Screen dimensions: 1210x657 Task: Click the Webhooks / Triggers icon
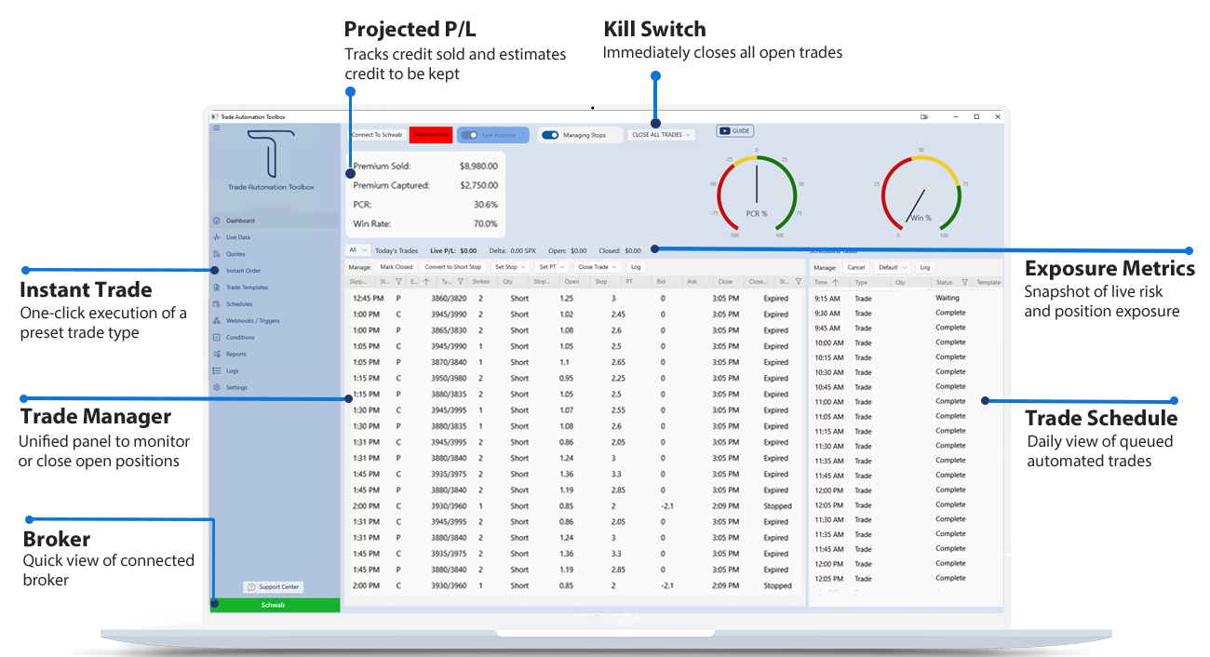(217, 321)
